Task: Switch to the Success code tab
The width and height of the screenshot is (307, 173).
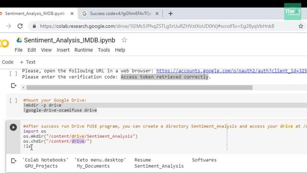Action: point(120,13)
